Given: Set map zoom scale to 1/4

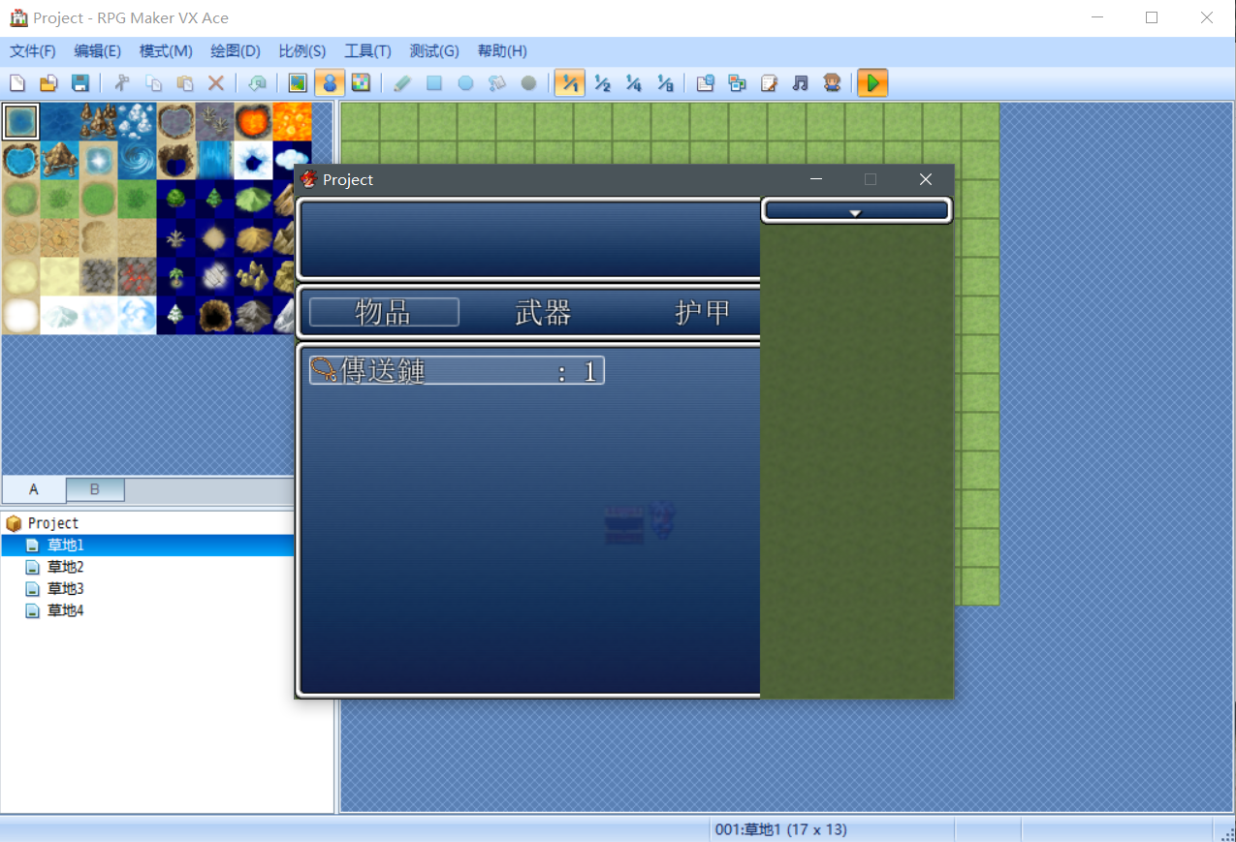Looking at the screenshot, I should [x=633, y=83].
